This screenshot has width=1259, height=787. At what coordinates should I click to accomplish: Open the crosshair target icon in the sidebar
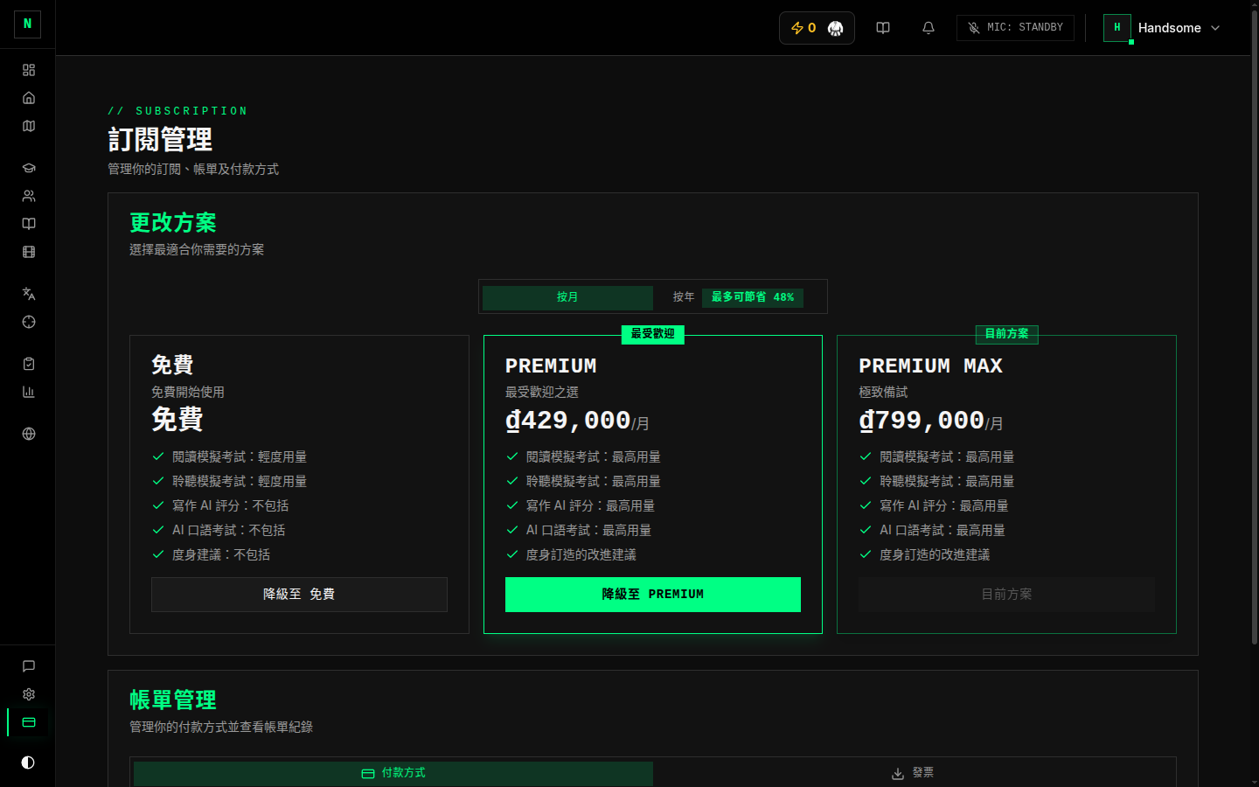[x=29, y=322]
